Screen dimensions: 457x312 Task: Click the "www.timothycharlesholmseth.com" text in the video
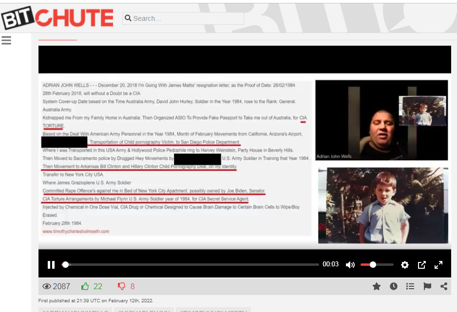(76, 231)
